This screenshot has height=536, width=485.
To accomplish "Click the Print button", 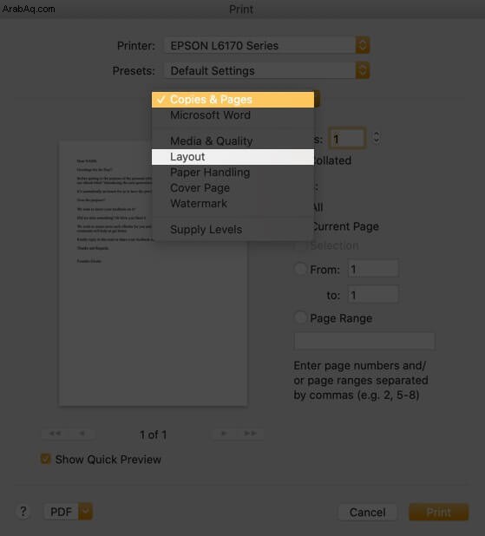I will point(438,512).
